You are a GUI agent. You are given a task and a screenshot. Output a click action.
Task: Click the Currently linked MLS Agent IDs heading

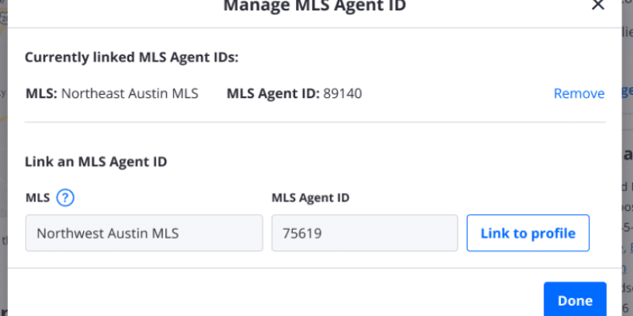pyautogui.click(x=132, y=57)
